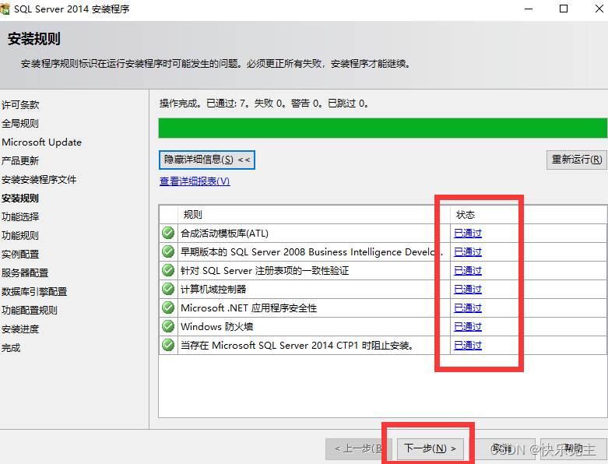This screenshot has height=464, width=608.
Task: Open 已通过 link for 注册表项的一致性验证
Action: (468, 271)
